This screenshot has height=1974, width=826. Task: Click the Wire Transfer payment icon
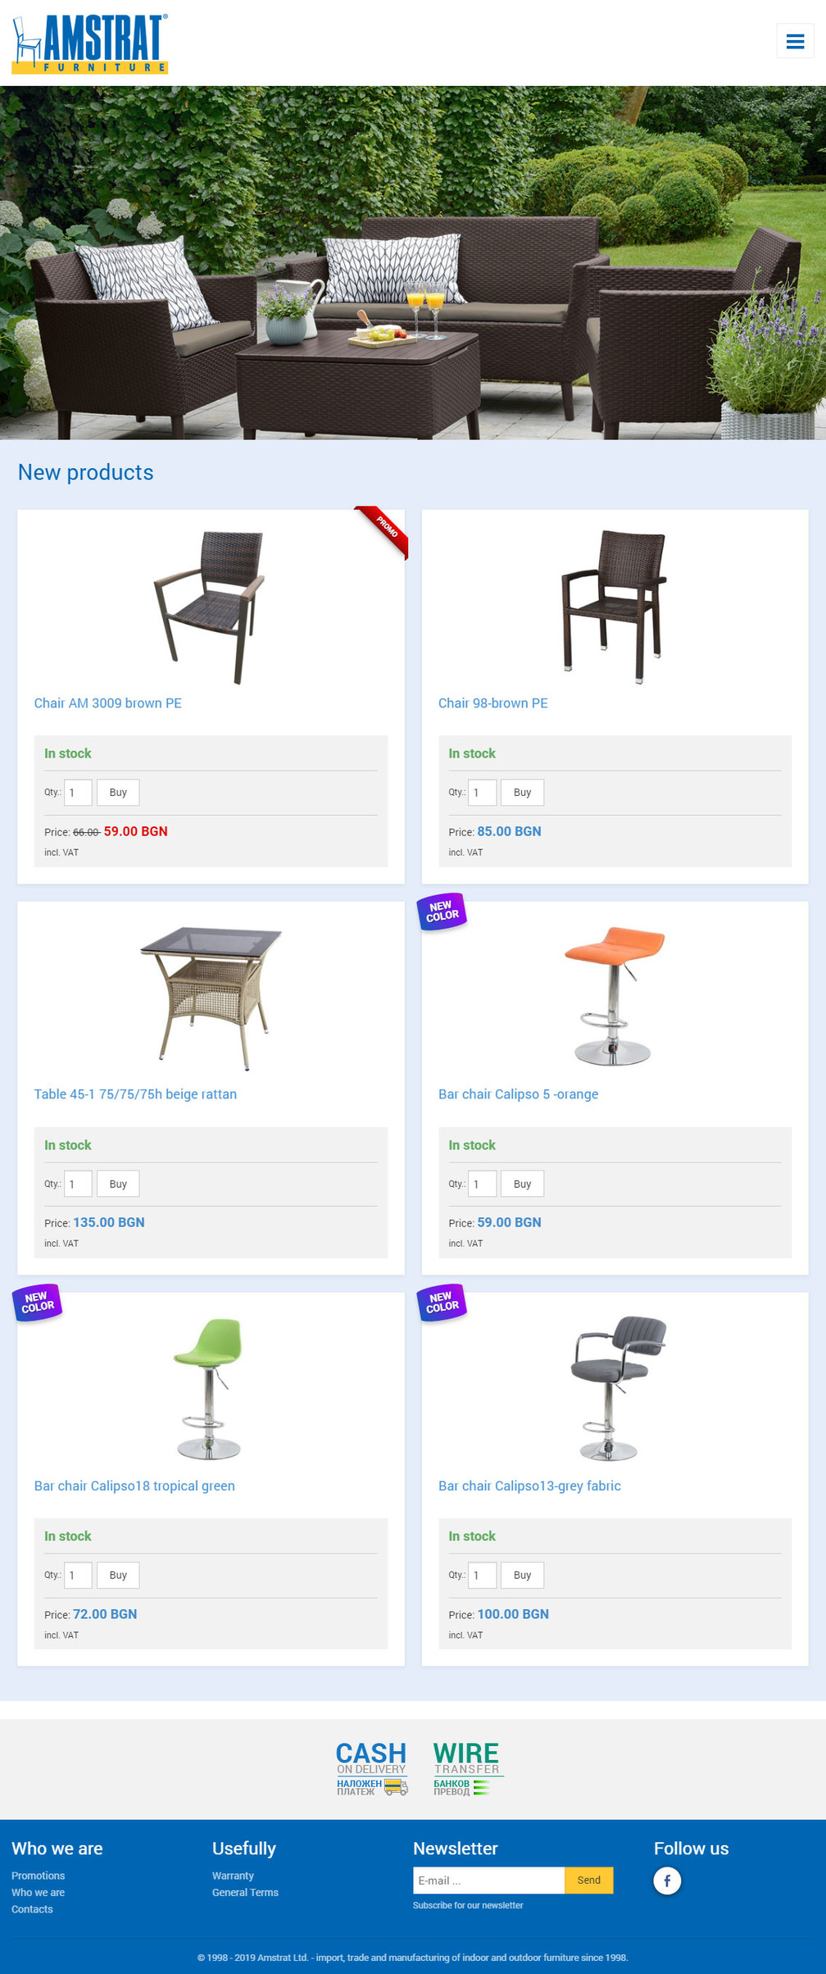pos(468,1769)
